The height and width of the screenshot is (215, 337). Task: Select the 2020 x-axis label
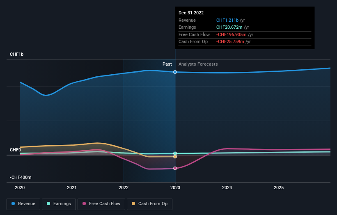tap(20, 188)
